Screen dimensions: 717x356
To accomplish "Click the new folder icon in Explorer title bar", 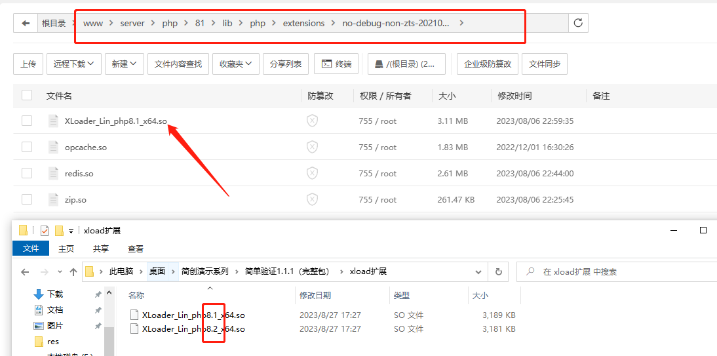I will click(x=58, y=231).
